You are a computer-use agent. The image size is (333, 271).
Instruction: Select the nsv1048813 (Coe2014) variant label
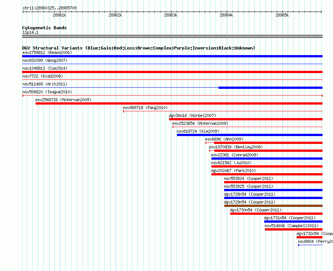click(x=45, y=68)
